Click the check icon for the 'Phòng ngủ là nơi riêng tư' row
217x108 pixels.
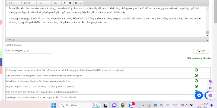click(196, 70)
